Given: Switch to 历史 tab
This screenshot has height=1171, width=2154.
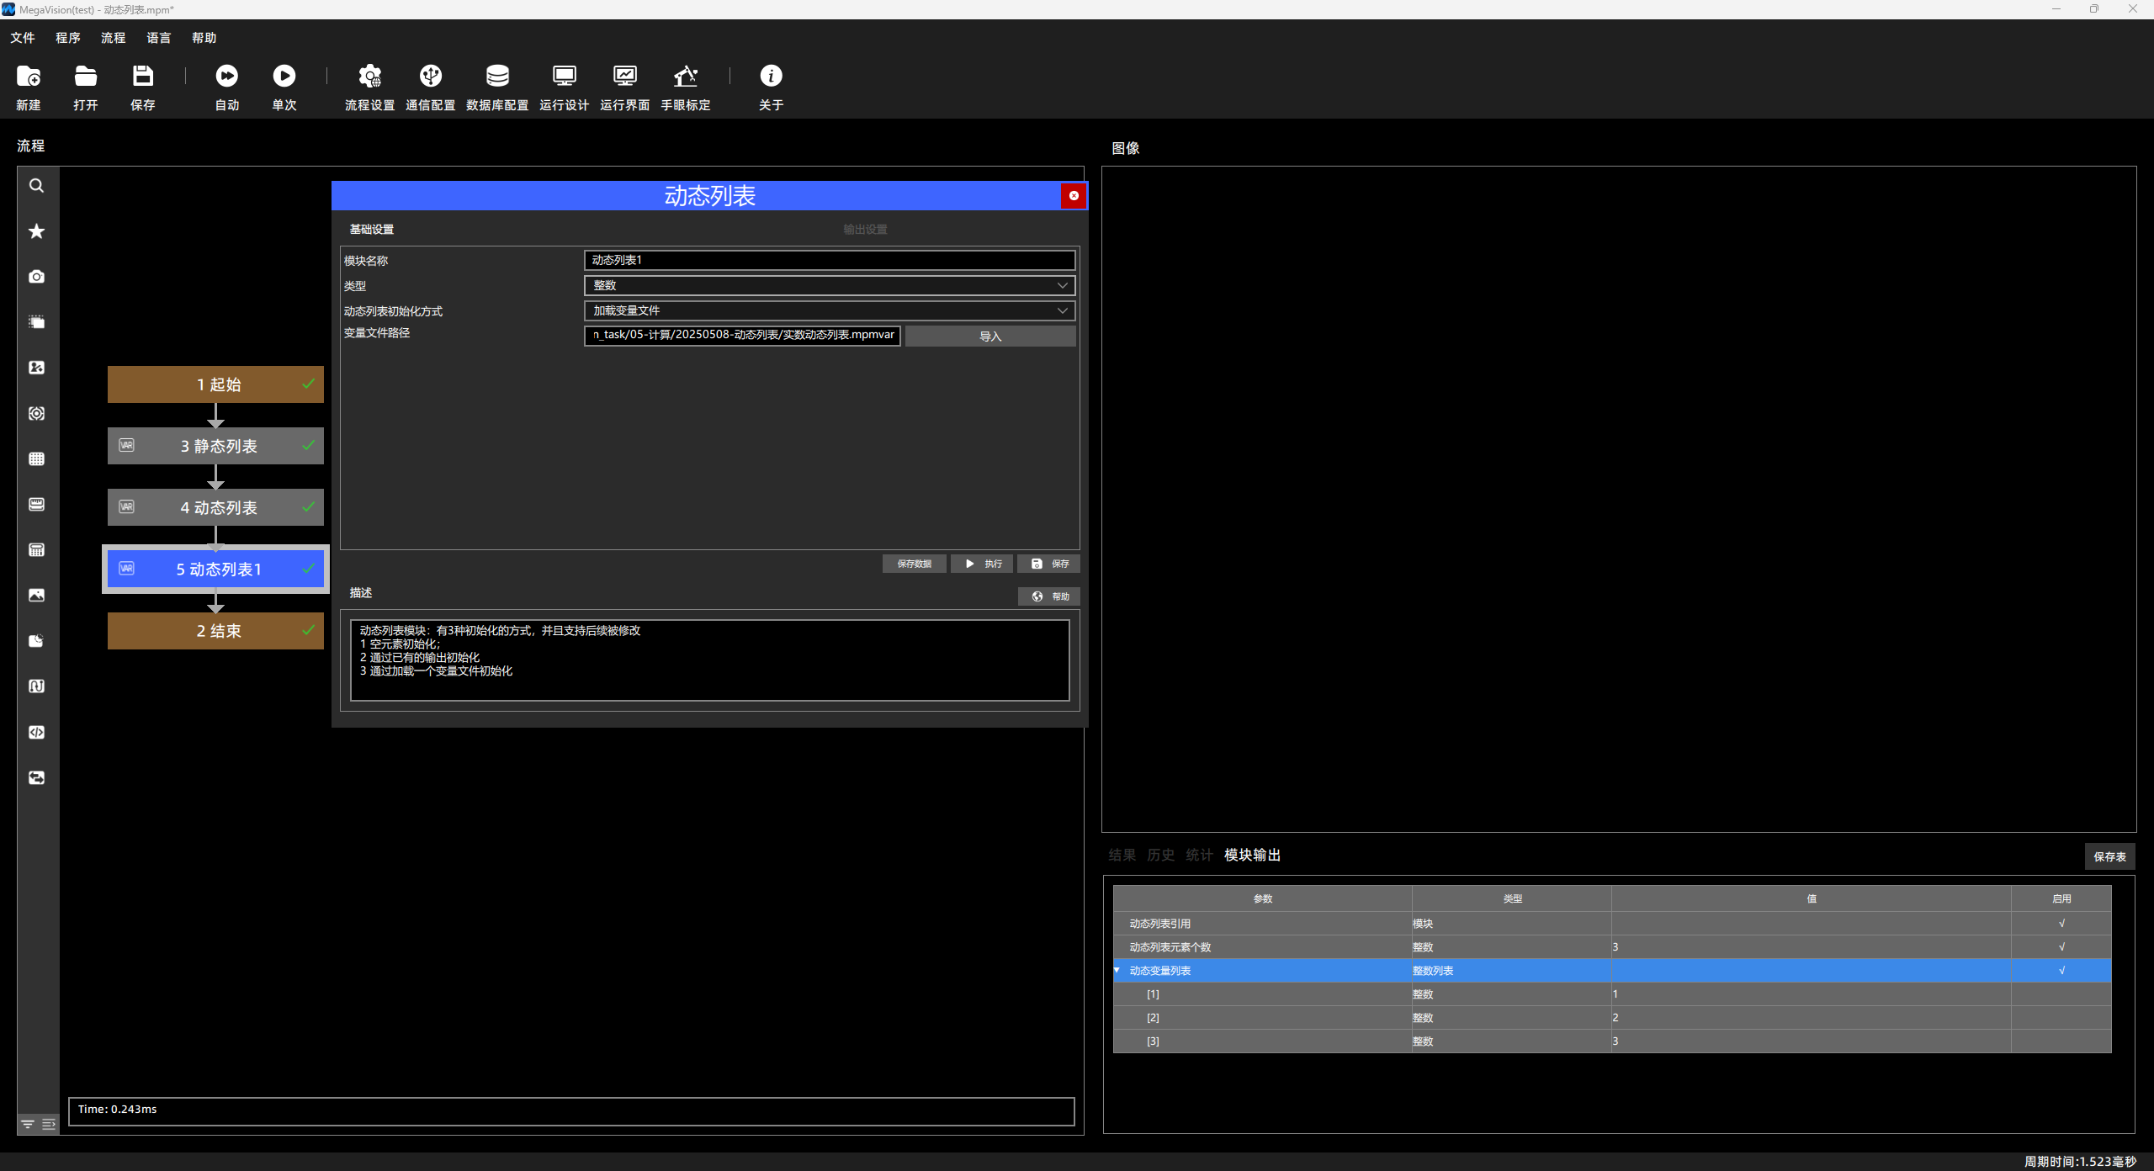Looking at the screenshot, I should coord(1160,856).
